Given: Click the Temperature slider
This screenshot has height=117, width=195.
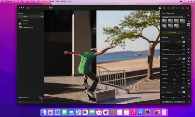Looking at the screenshot, I should coord(173,51).
